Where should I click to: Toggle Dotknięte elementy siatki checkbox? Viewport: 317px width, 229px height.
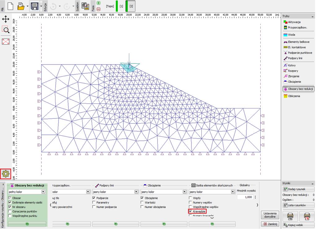click(x=10, y=203)
